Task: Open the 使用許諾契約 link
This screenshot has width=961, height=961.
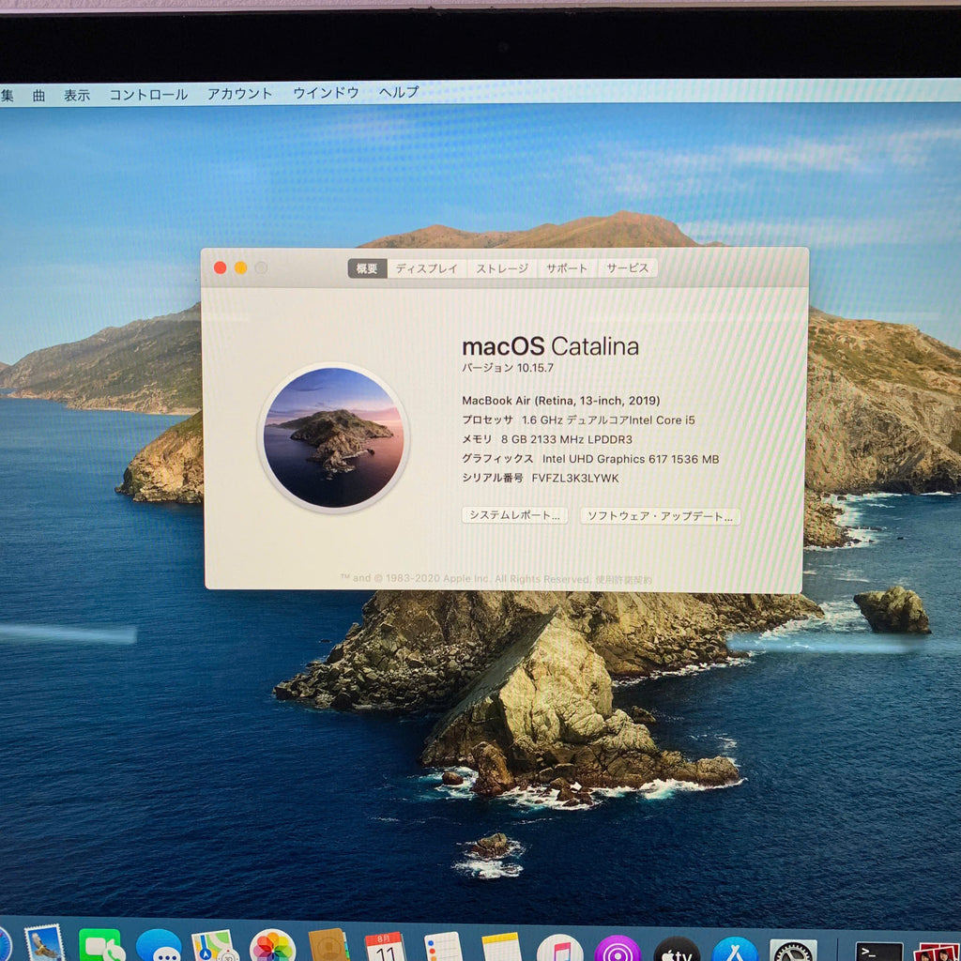Action: point(624,580)
